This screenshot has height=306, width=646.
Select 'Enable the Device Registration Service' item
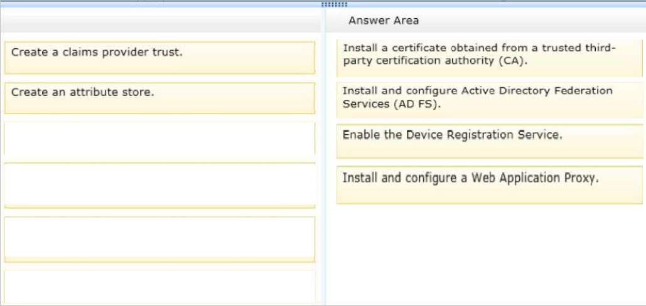[x=490, y=142]
